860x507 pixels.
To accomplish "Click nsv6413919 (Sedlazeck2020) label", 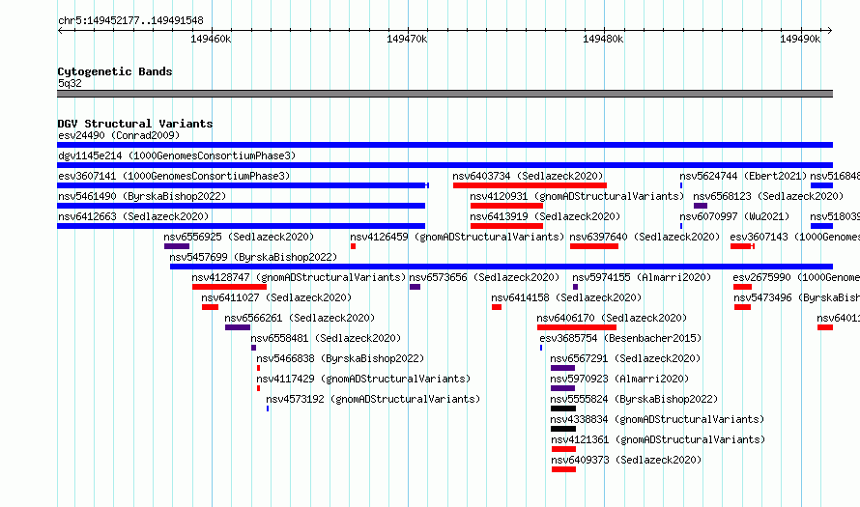I will [545, 216].
